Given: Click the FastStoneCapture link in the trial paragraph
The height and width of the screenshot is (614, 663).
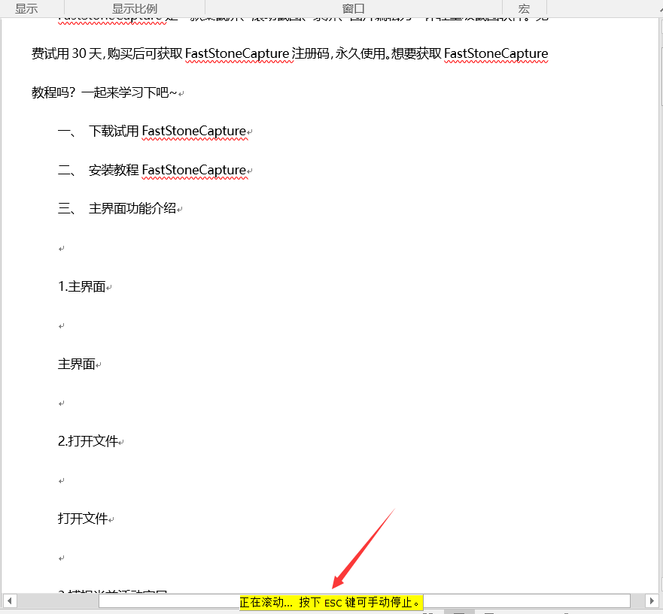Looking at the screenshot, I should tap(496, 53).
